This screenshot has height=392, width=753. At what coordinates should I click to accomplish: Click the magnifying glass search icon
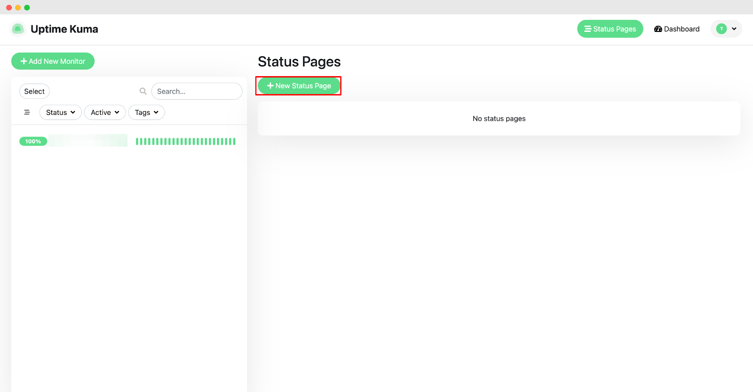[x=143, y=91]
